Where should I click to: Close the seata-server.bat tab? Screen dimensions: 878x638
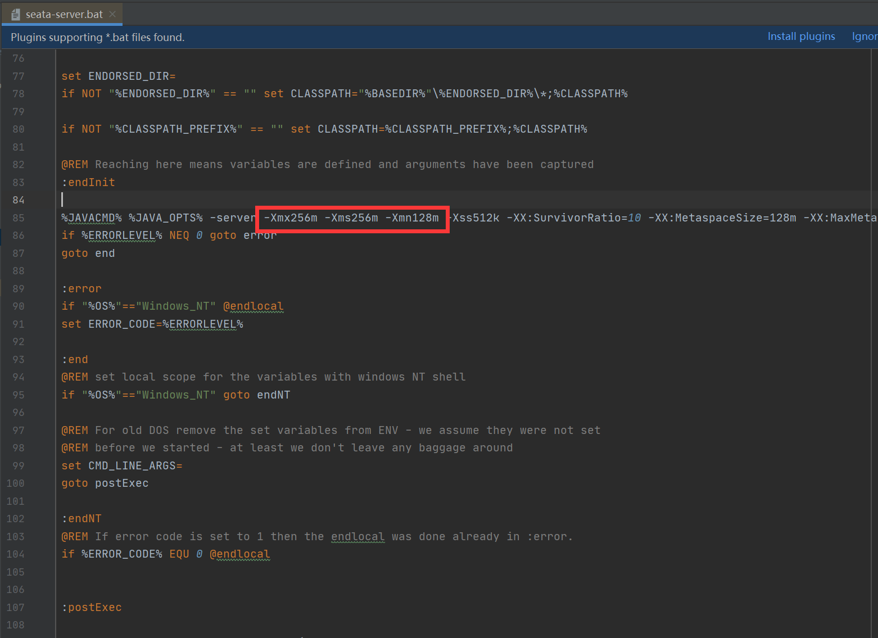click(112, 15)
